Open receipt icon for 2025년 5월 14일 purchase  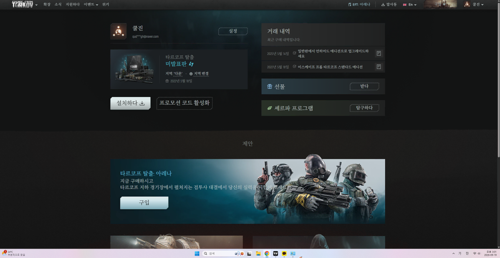tap(379, 53)
